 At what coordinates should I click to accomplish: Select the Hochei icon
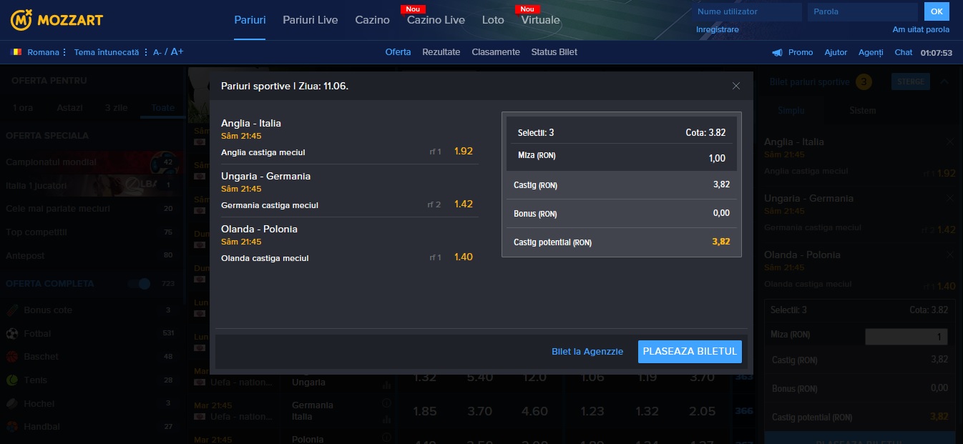pos(12,403)
